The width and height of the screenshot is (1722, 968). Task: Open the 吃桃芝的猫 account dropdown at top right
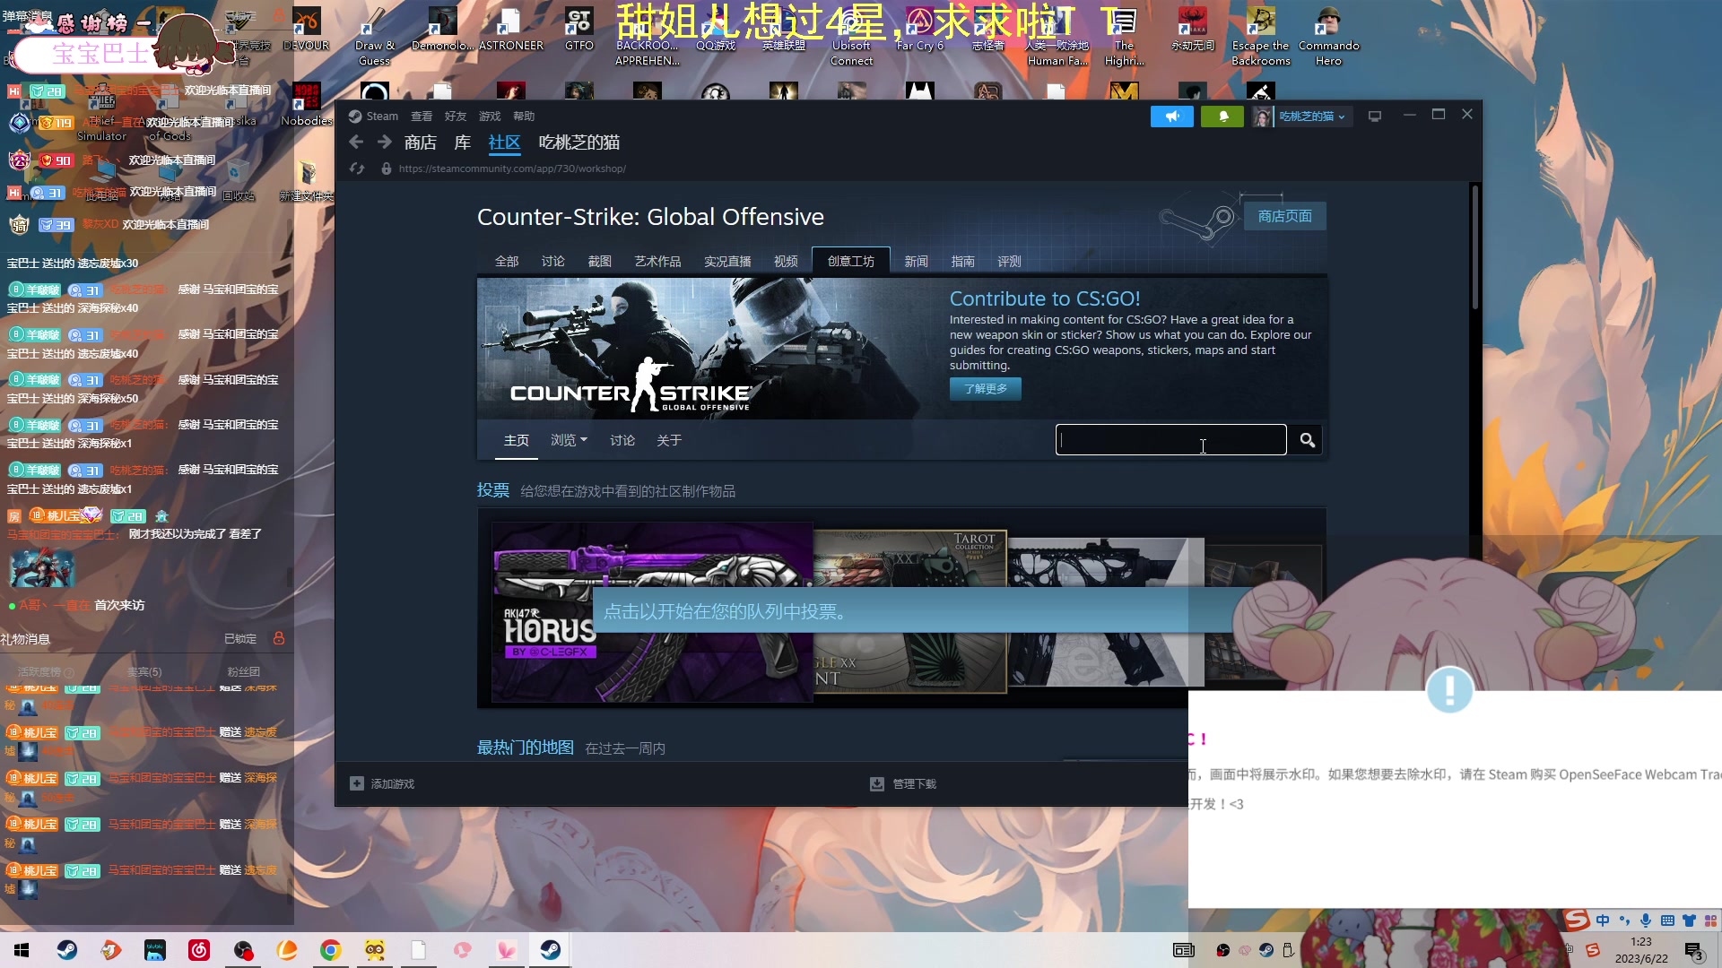1300,117
